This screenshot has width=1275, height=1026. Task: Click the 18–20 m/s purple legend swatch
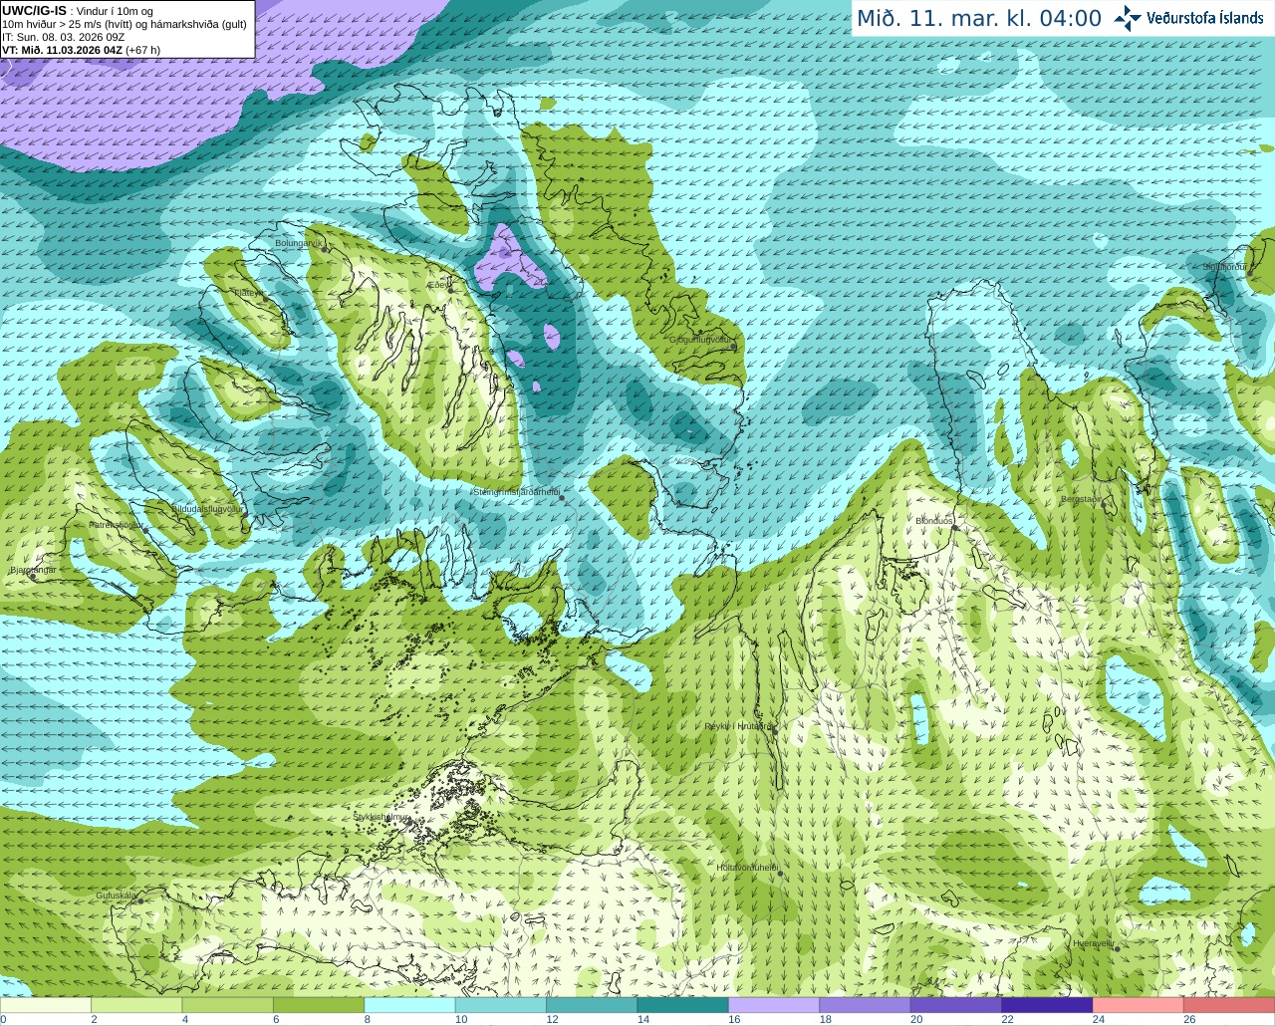tap(866, 1005)
